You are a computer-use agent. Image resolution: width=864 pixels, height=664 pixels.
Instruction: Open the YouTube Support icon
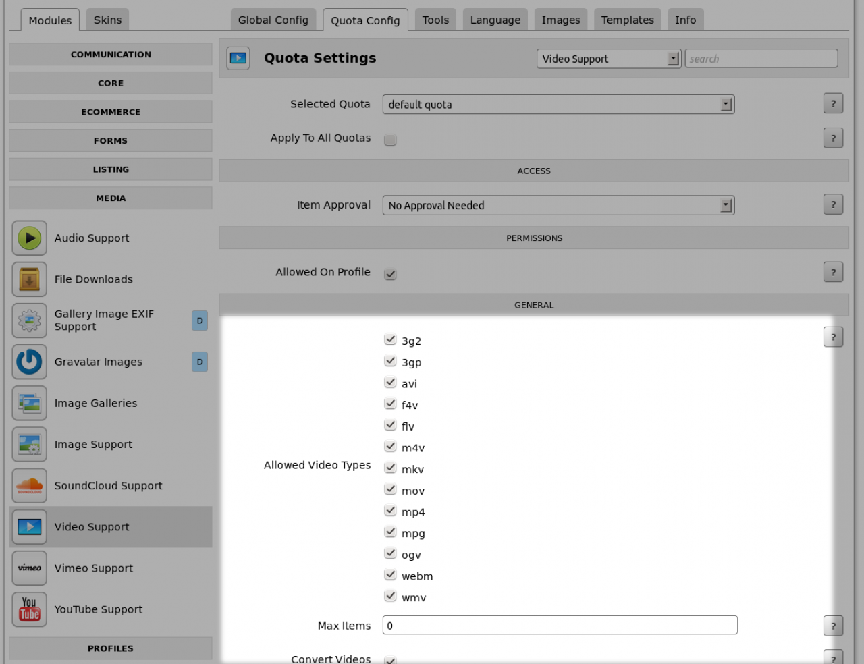coord(29,609)
